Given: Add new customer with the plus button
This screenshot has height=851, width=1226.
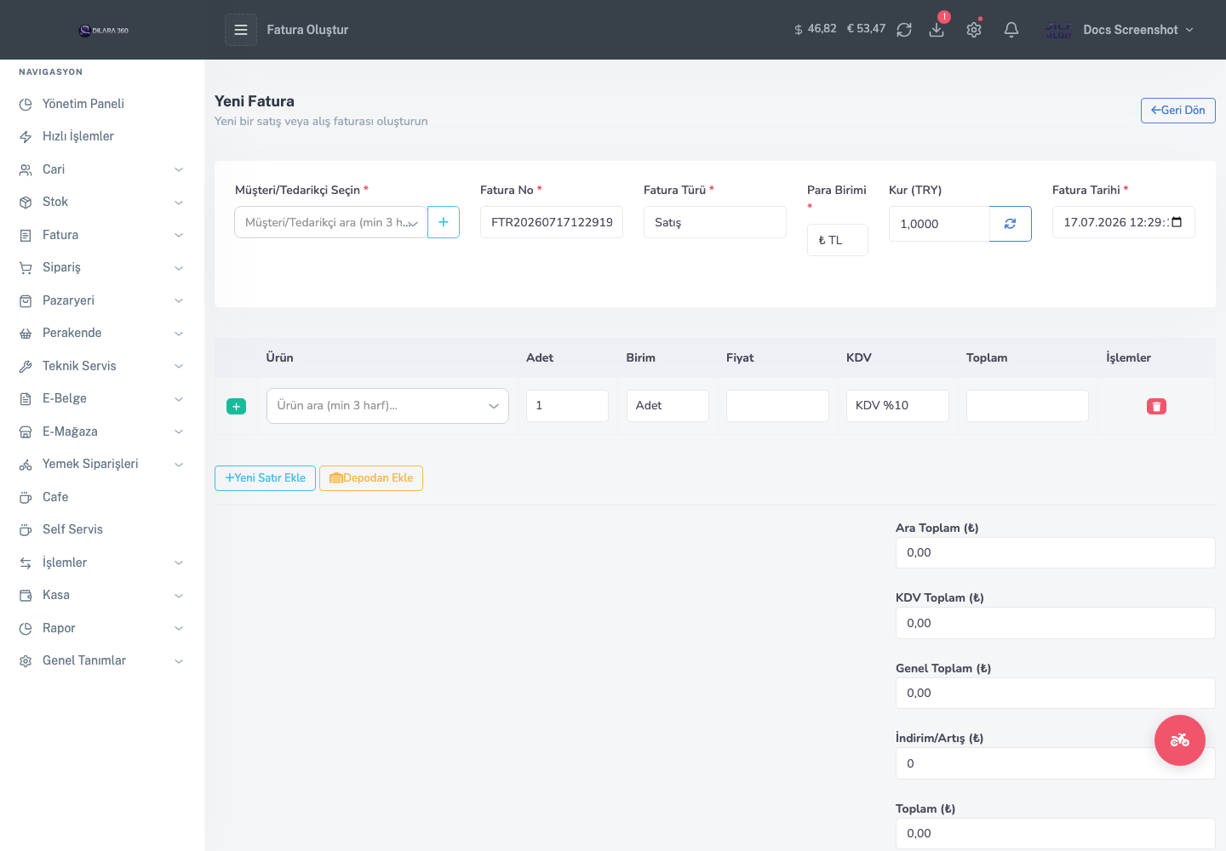Looking at the screenshot, I should coord(444,222).
